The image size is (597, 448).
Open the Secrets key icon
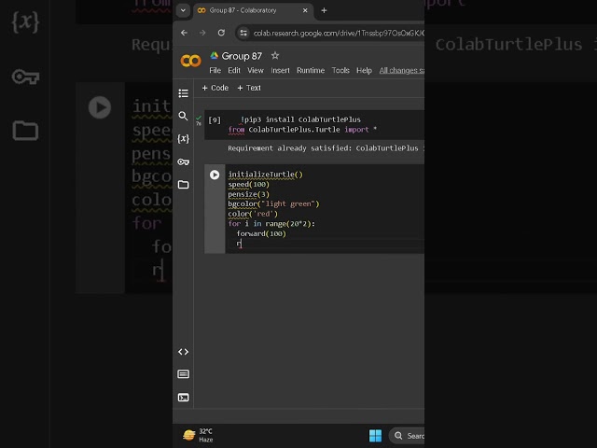click(183, 161)
